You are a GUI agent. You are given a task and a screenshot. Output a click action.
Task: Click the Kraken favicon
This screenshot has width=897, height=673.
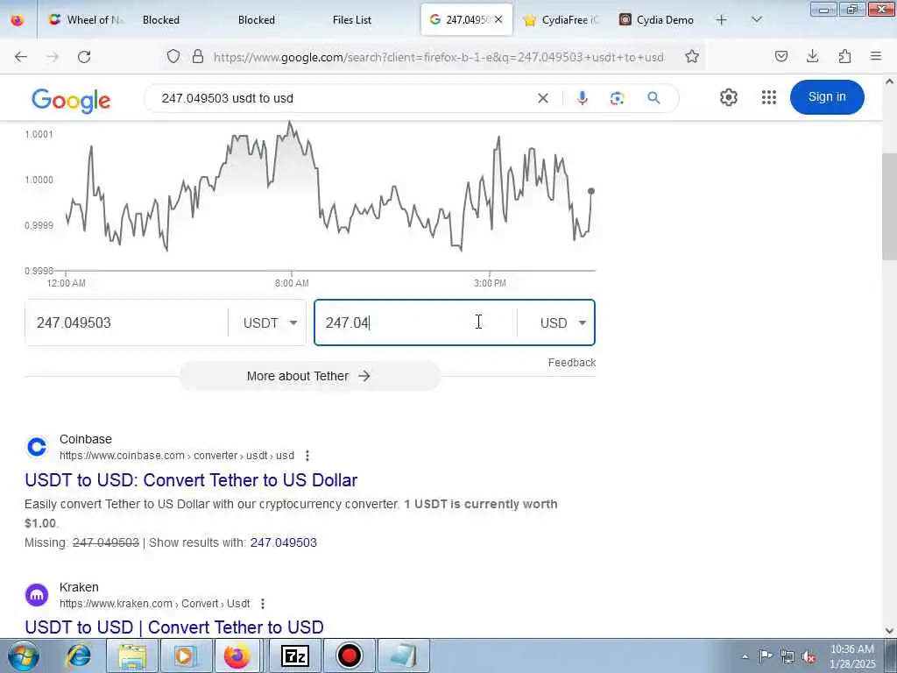click(x=37, y=595)
